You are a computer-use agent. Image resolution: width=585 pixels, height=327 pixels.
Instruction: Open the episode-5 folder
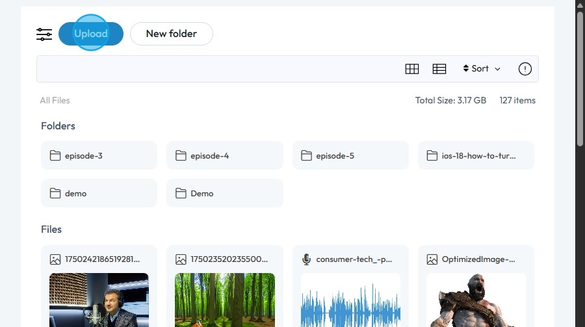coord(350,155)
